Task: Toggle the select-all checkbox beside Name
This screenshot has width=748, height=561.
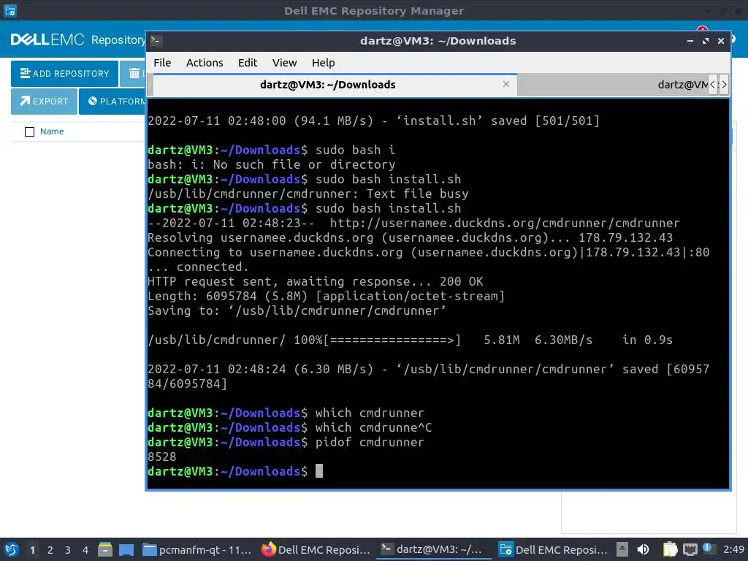Action: (x=29, y=131)
